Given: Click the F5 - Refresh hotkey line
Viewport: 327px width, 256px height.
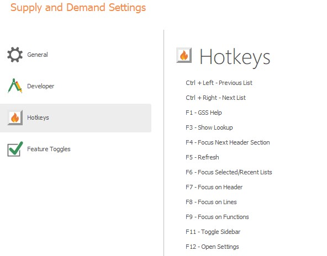Looking at the screenshot, I should coord(202,157).
